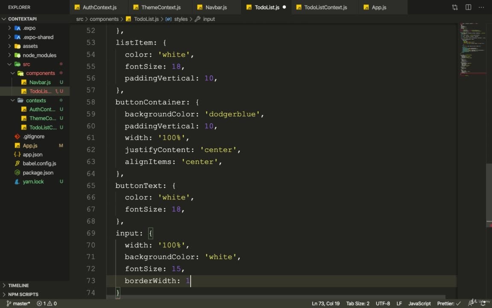The width and height of the screenshot is (492, 308).
Task: Open babel.config.js file
Action: tap(39, 163)
